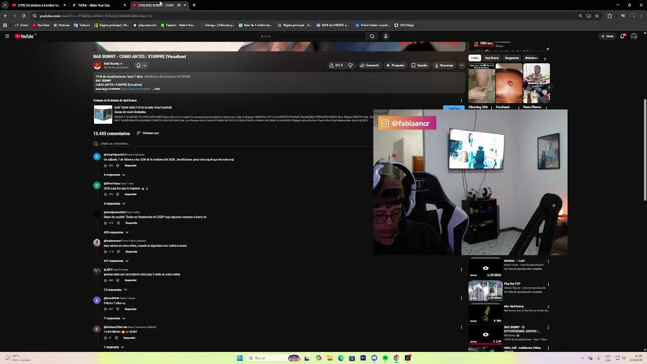Click the youtube.com address bar
Screen dimensions: 647x364
[x=303, y=16]
